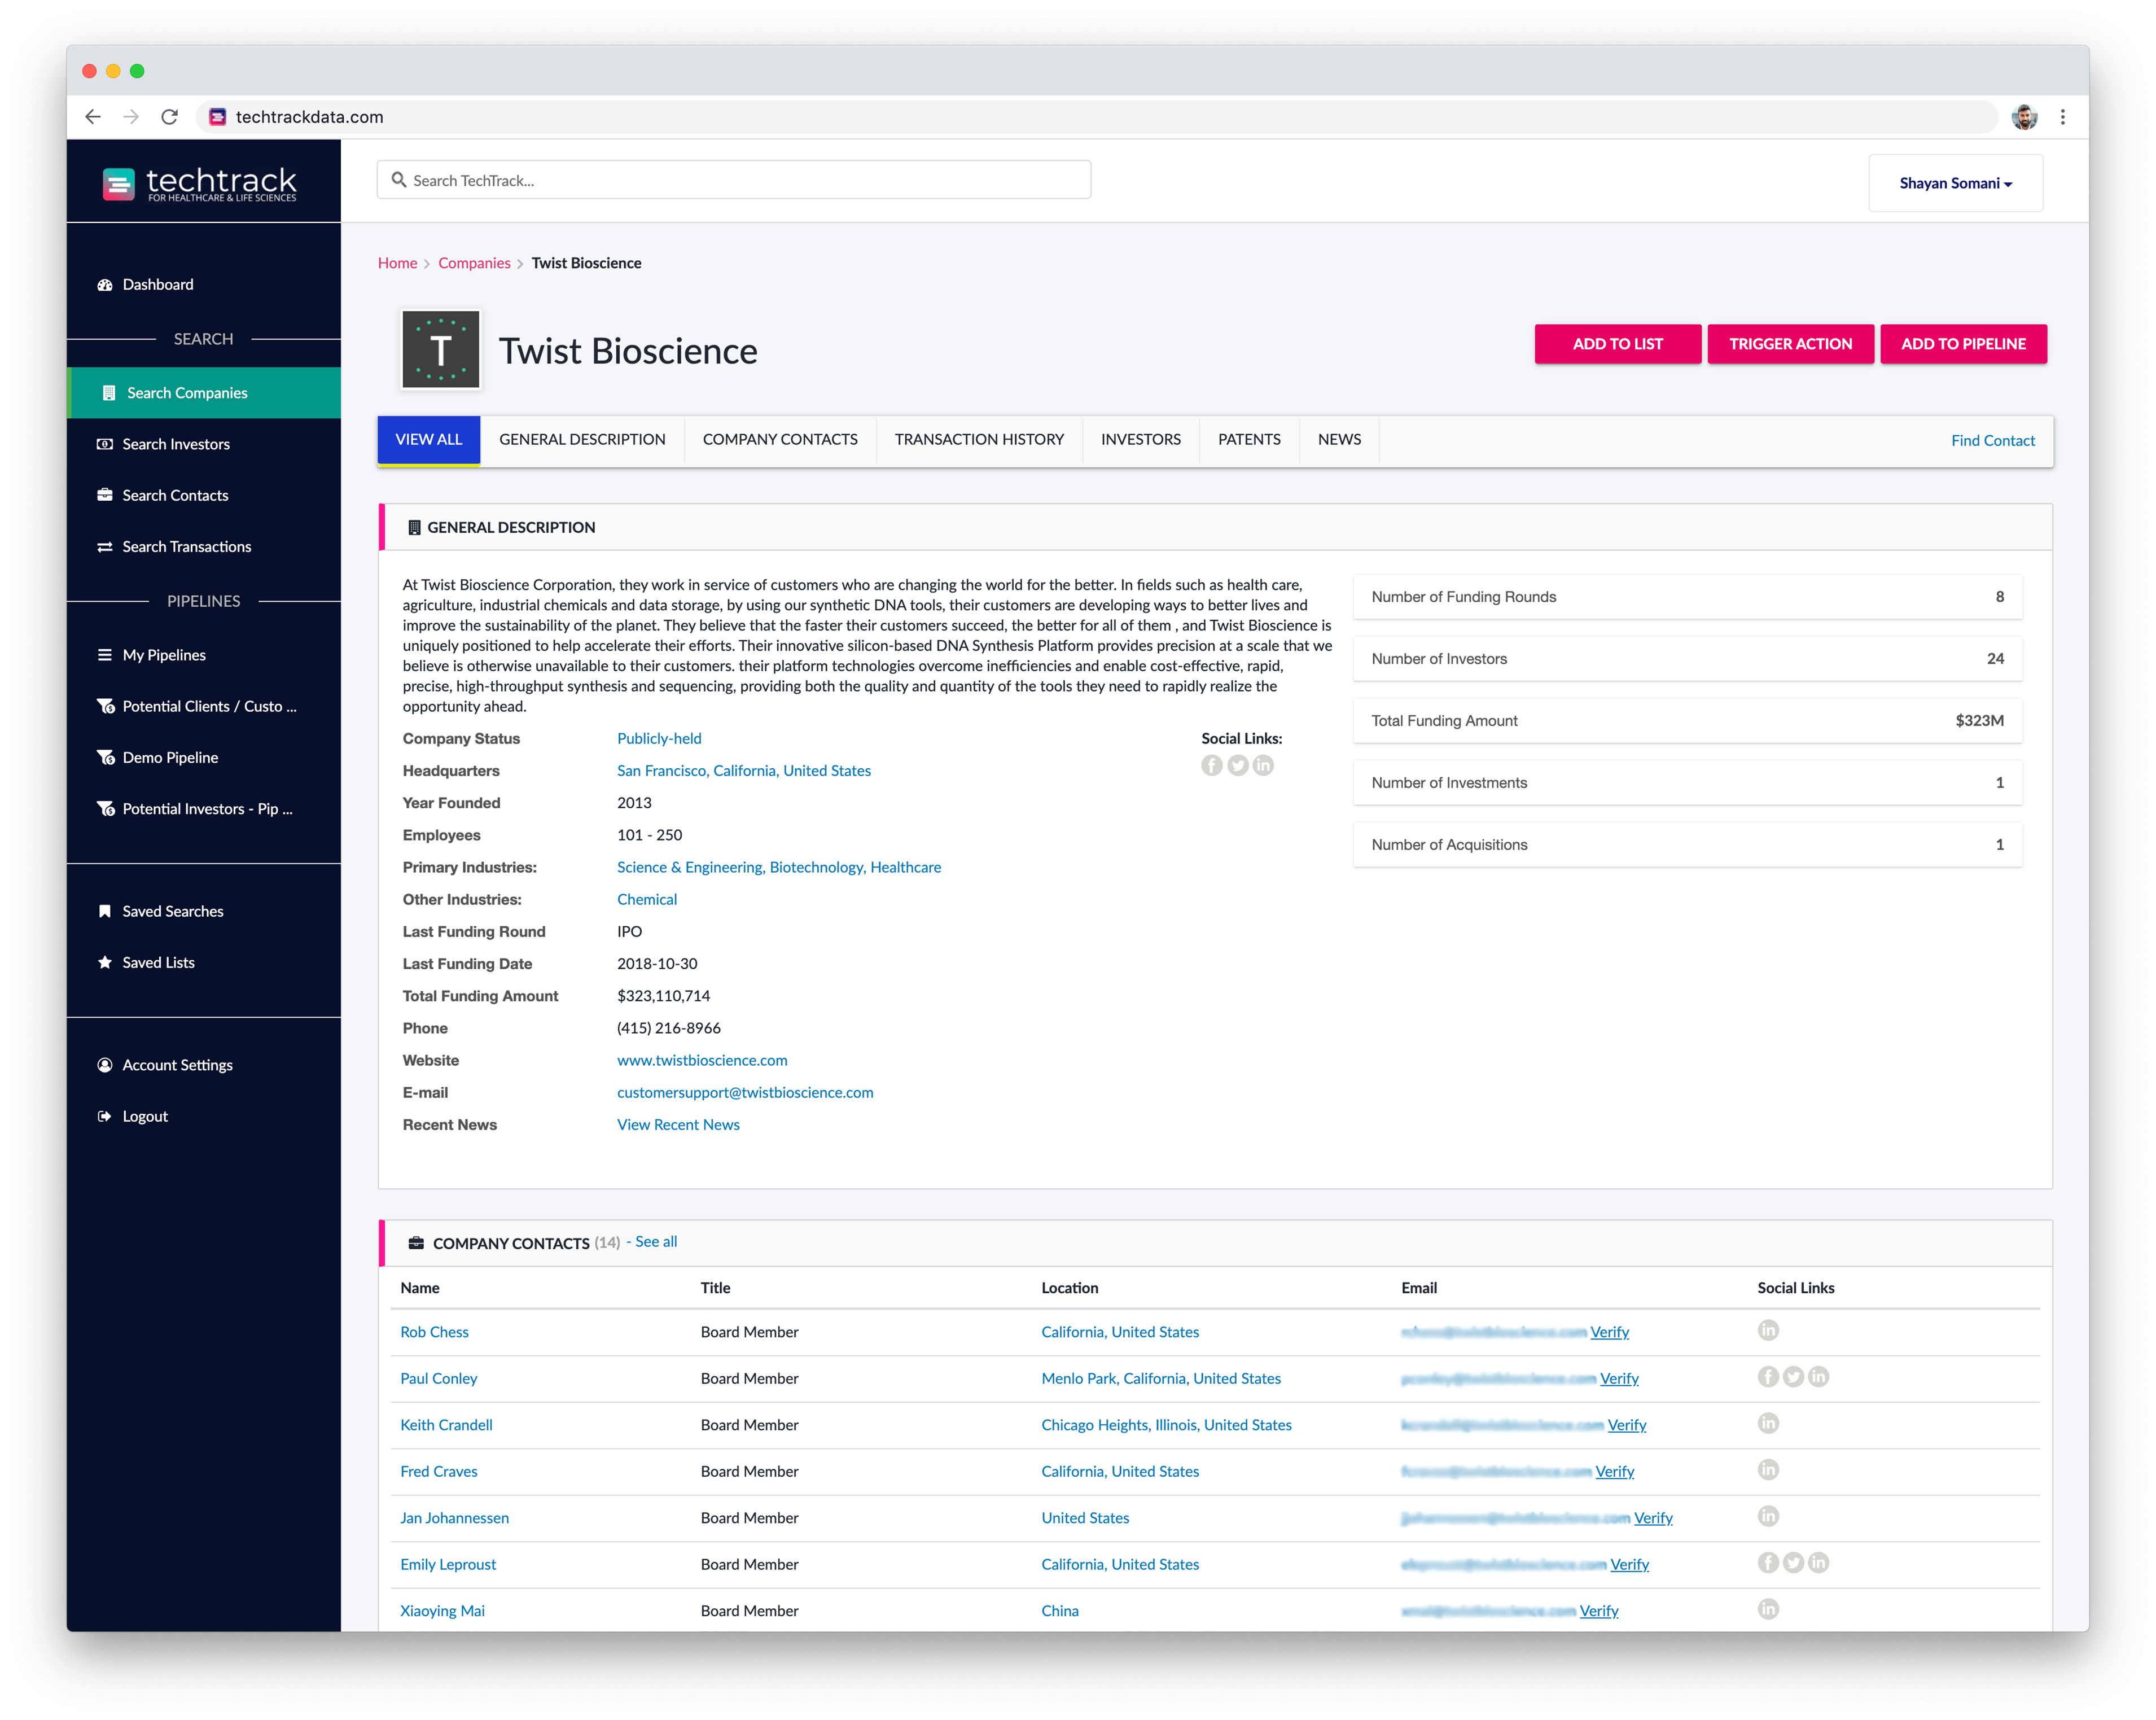Select the VIEW ALL tab
The height and width of the screenshot is (1720, 2156).
[429, 440]
